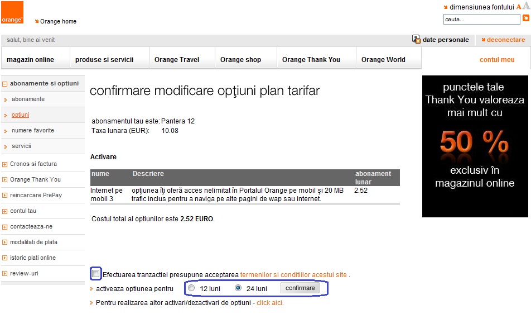Viewport: 531px width, 314px height.
Task: Click the arrow icon beside review-uri
Action: point(4,273)
